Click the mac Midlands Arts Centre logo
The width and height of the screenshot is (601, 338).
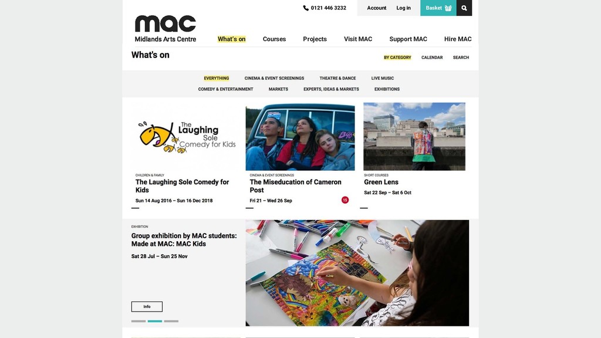[x=166, y=29]
